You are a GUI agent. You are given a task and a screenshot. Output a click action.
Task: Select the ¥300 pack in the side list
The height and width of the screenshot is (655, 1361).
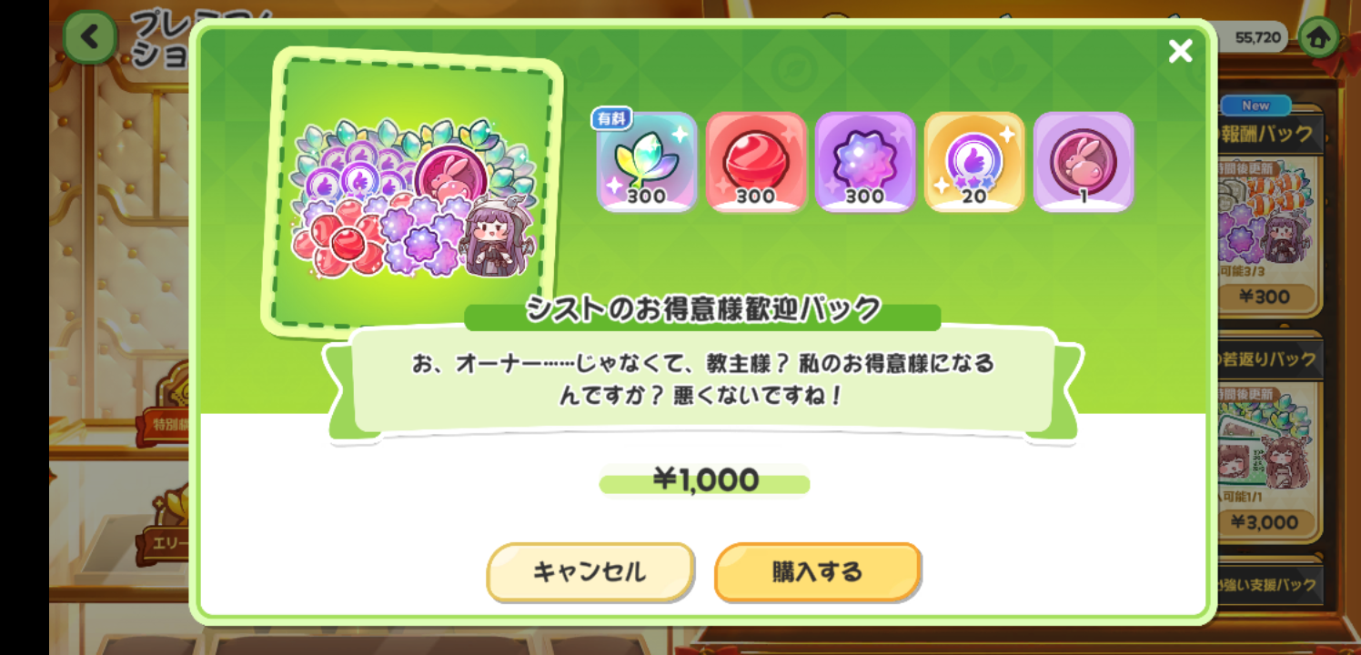pyautogui.click(x=1265, y=296)
